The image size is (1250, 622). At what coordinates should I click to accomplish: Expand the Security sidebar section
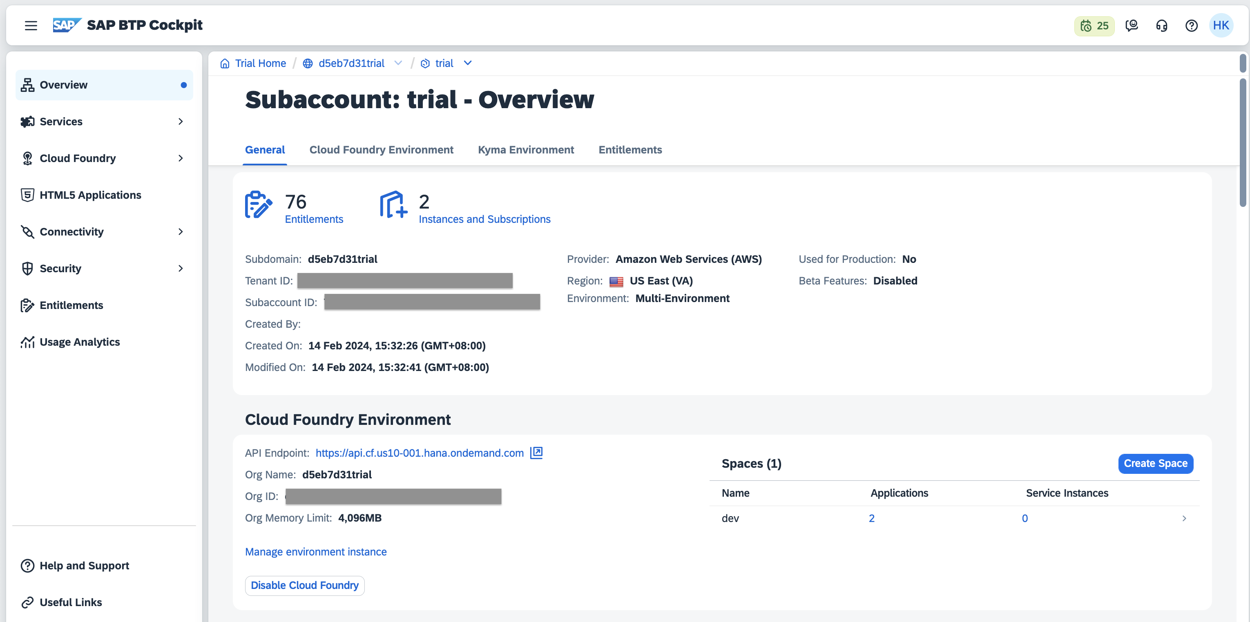[x=181, y=268]
